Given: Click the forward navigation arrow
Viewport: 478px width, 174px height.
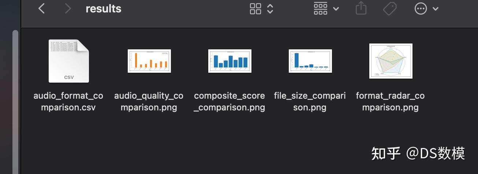Looking at the screenshot, I should (68, 9).
